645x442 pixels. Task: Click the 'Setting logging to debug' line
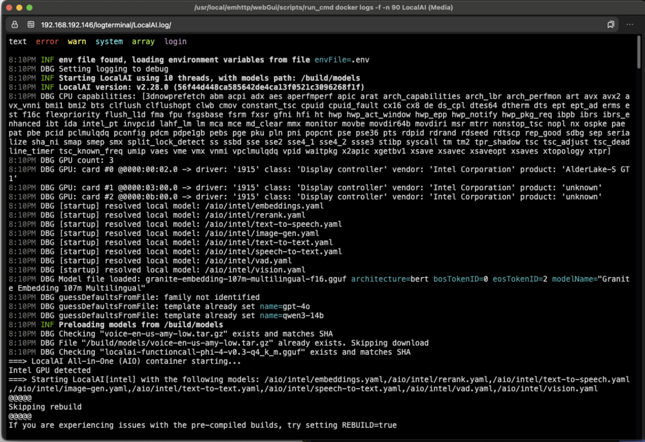coord(88,69)
